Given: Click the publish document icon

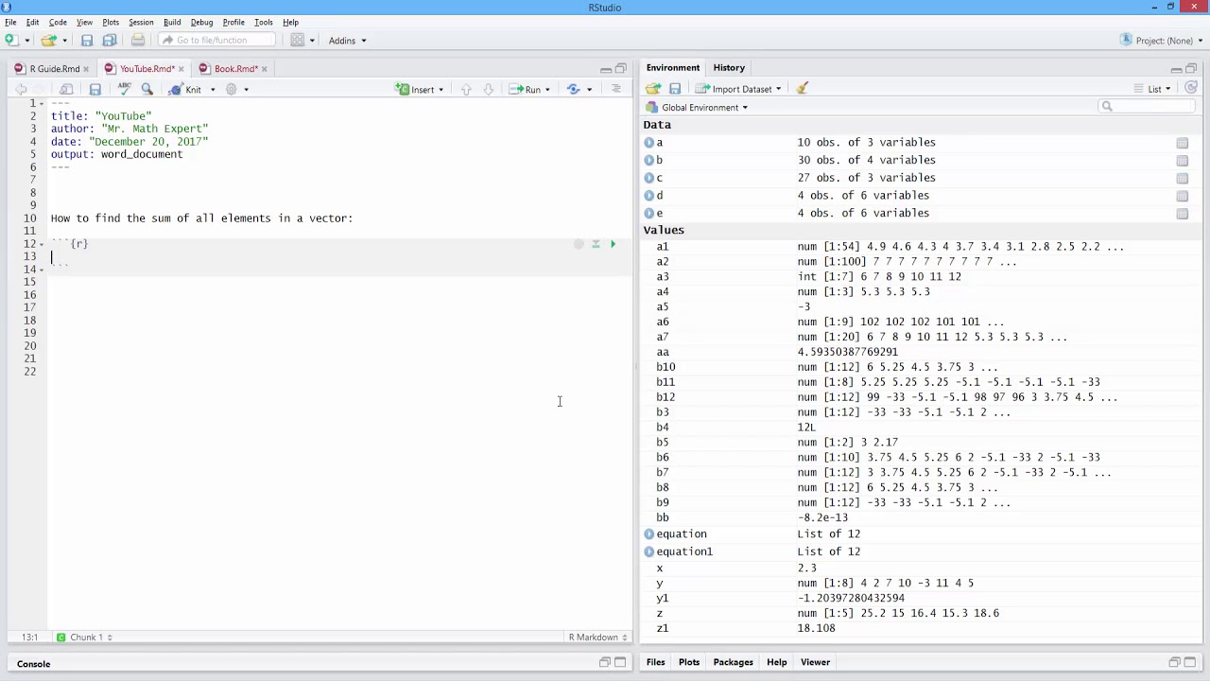Looking at the screenshot, I should [574, 89].
